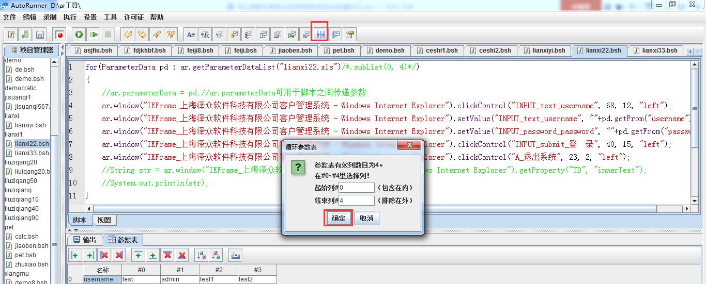The image size is (706, 284).
Task: Select the 'username' cell in parameter table
Action: point(102,279)
